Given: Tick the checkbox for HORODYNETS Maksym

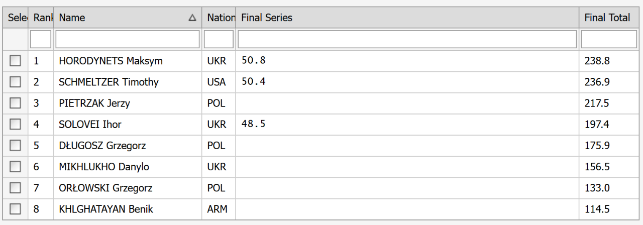Looking at the screenshot, I should tap(16, 61).
